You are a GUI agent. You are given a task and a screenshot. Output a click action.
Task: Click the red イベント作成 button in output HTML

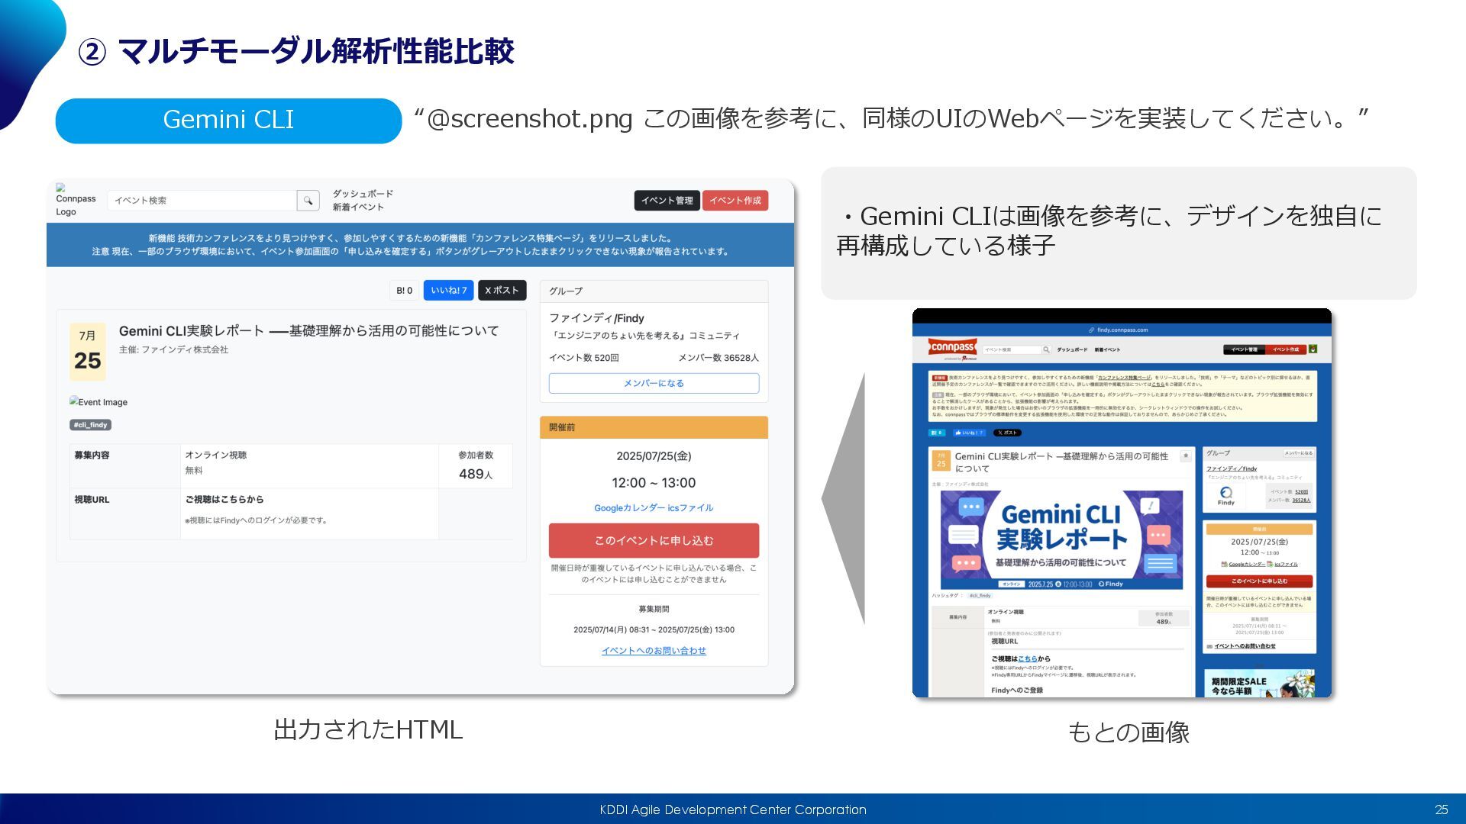click(735, 201)
